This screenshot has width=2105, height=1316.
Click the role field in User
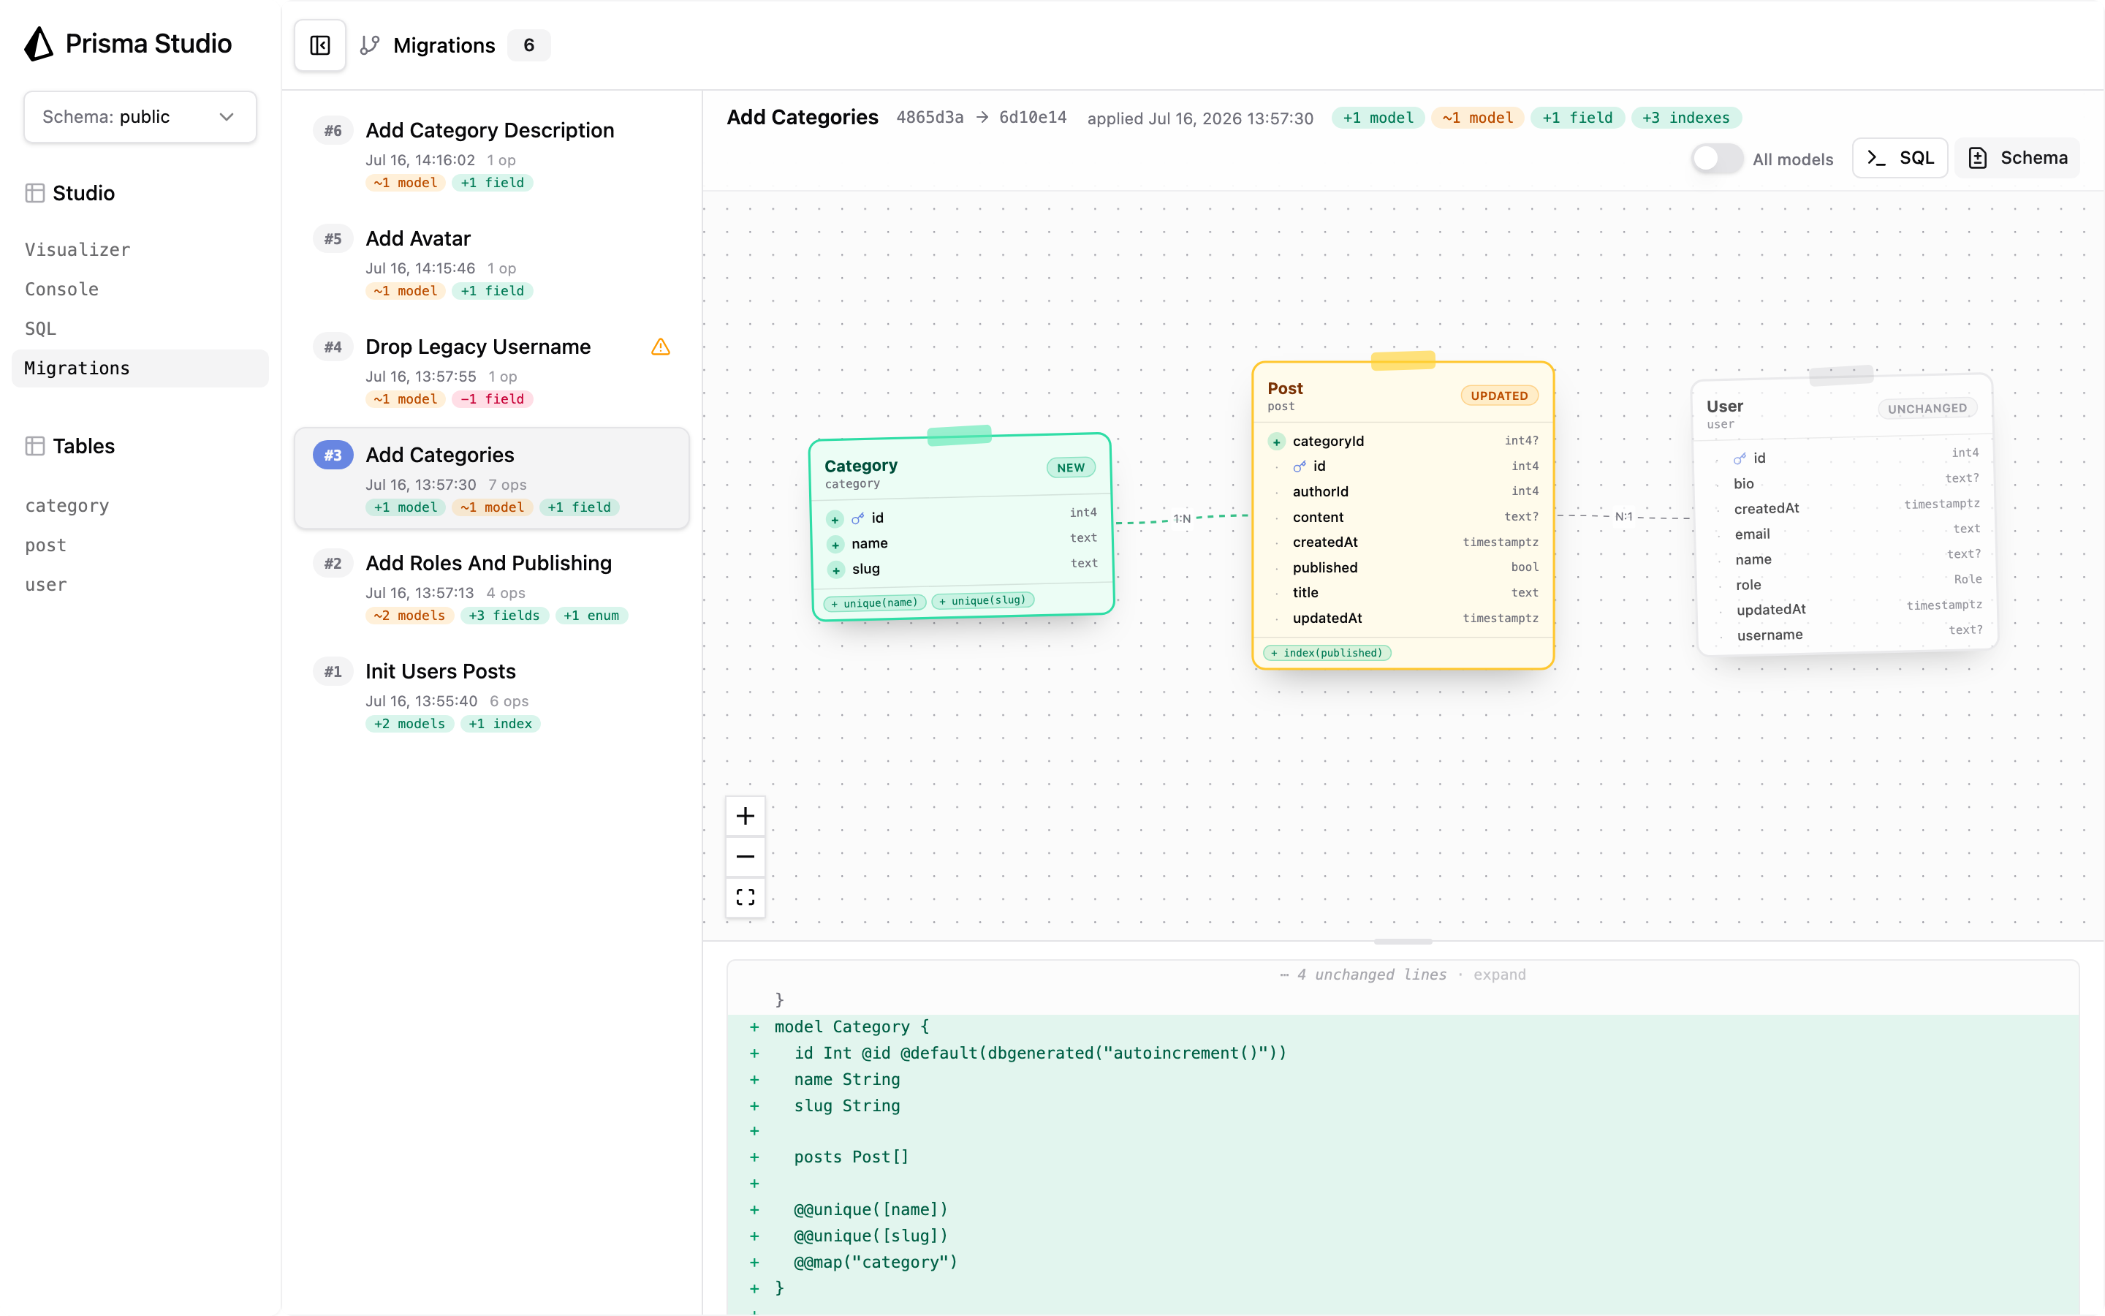point(1848,582)
